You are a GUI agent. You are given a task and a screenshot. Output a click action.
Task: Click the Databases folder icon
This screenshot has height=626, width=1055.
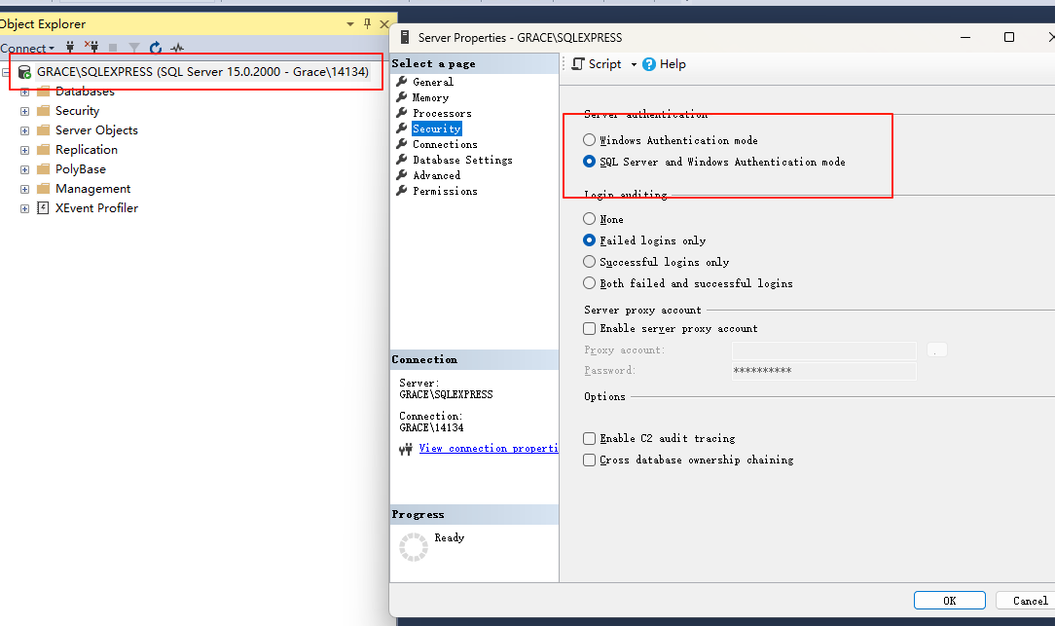click(x=44, y=92)
